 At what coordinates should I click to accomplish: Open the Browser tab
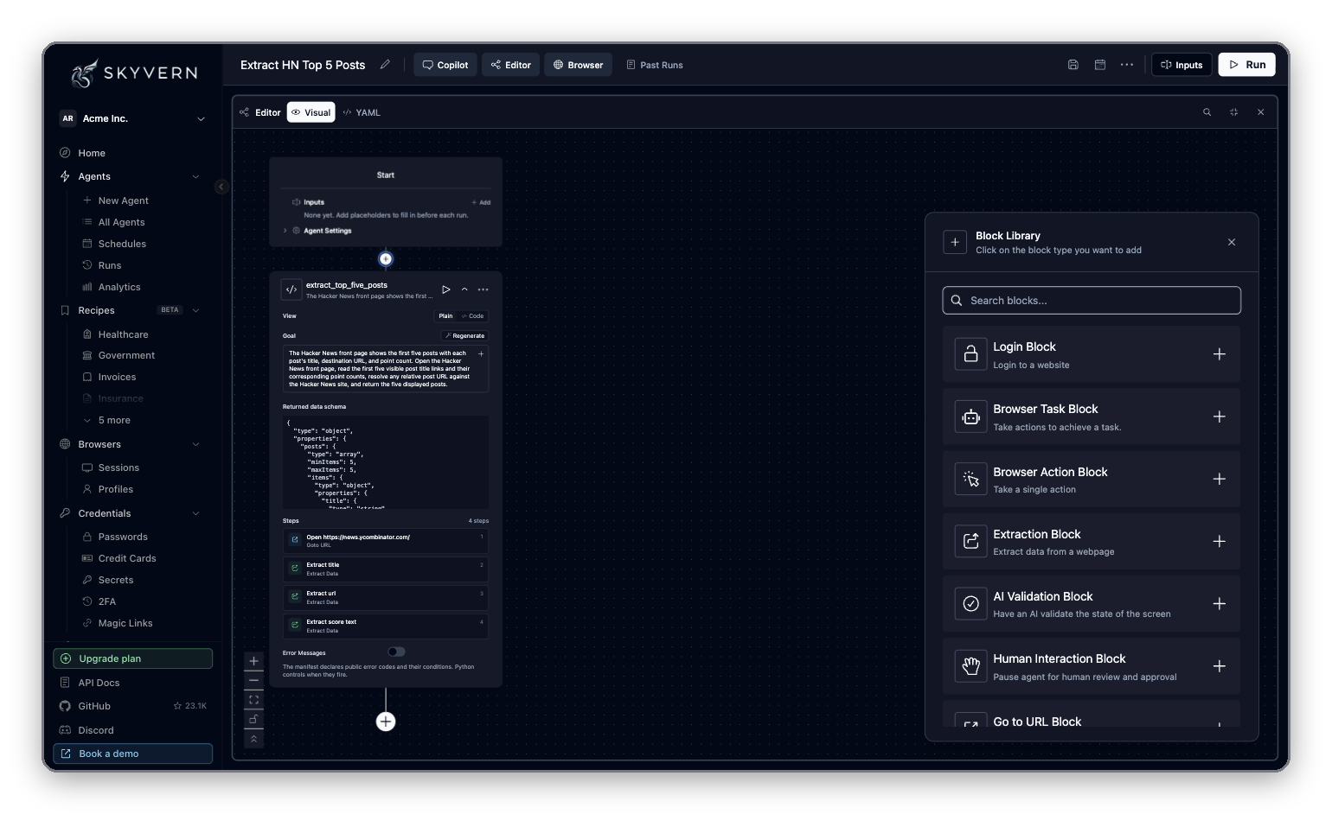(578, 65)
